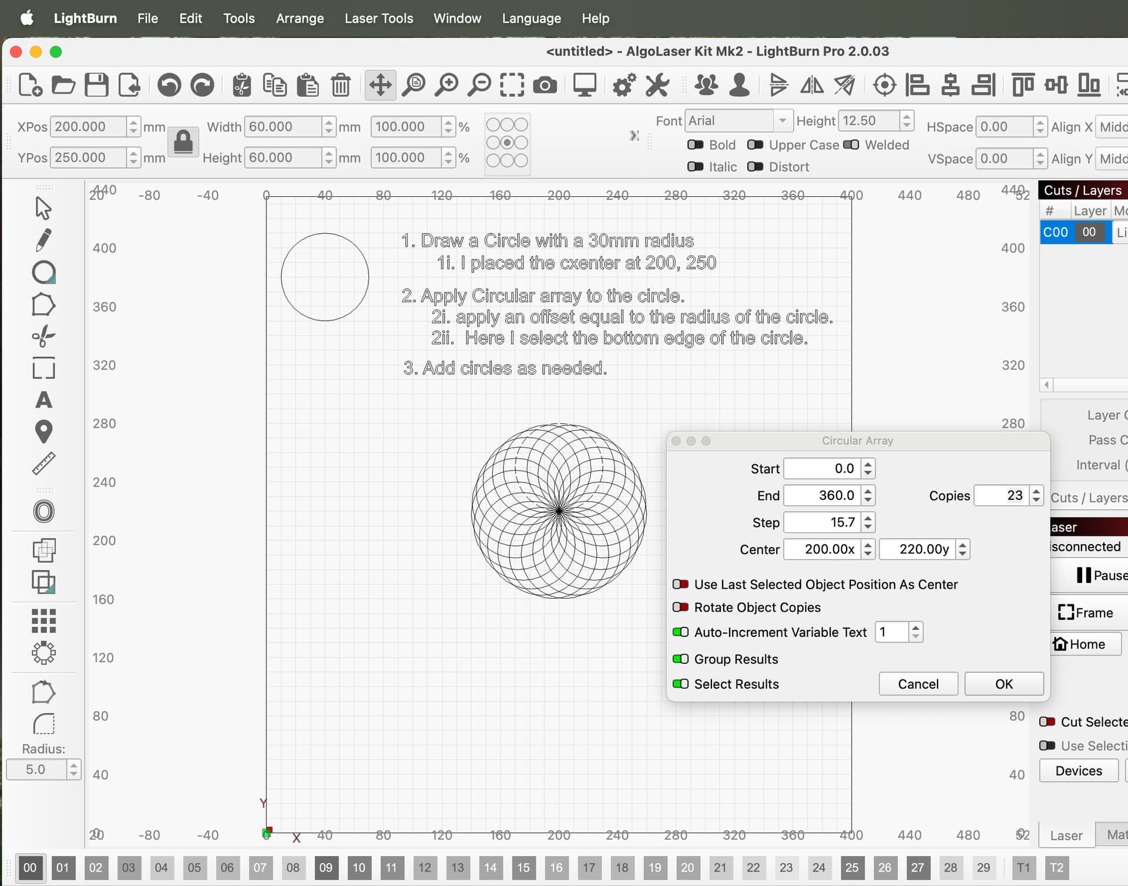Open the Align X dropdown
The image size is (1128, 886).
point(1113,127)
